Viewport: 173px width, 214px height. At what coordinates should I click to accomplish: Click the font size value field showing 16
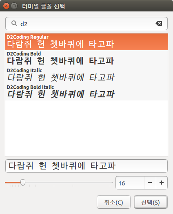[130, 183]
